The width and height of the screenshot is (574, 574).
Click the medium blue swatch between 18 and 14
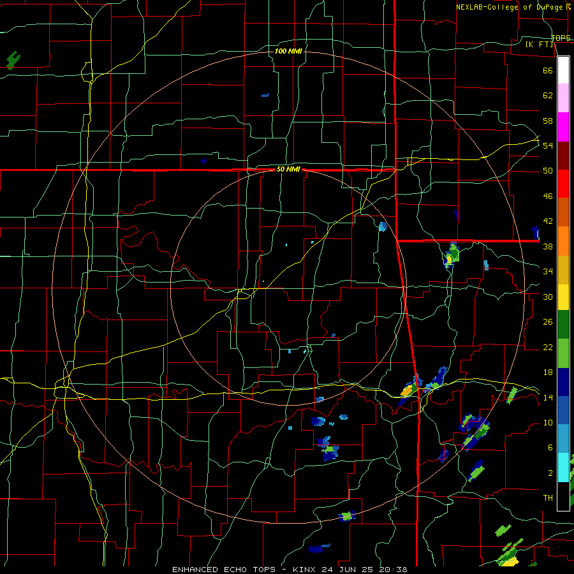(x=563, y=410)
